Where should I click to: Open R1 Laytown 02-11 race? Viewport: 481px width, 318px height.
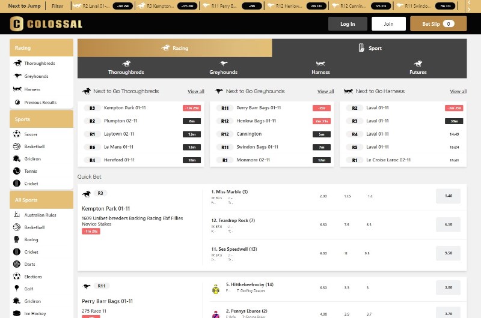[141, 134]
